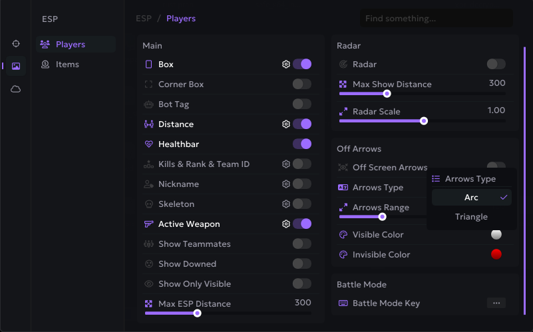Viewport: 533px width, 332px height.
Task: Enable the Corner Box toggle
Action: [301, 84]
